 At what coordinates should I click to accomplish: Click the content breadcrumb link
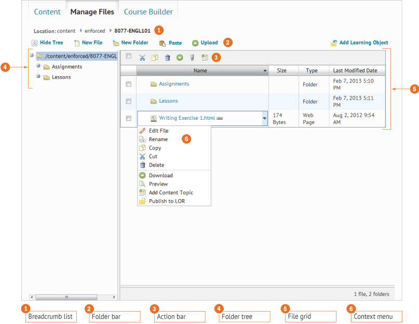(66, 31)
